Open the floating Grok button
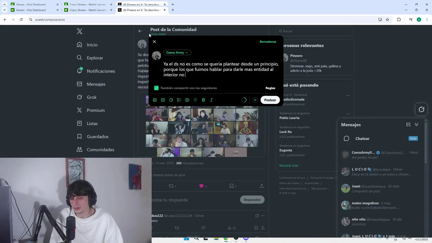 422,109
